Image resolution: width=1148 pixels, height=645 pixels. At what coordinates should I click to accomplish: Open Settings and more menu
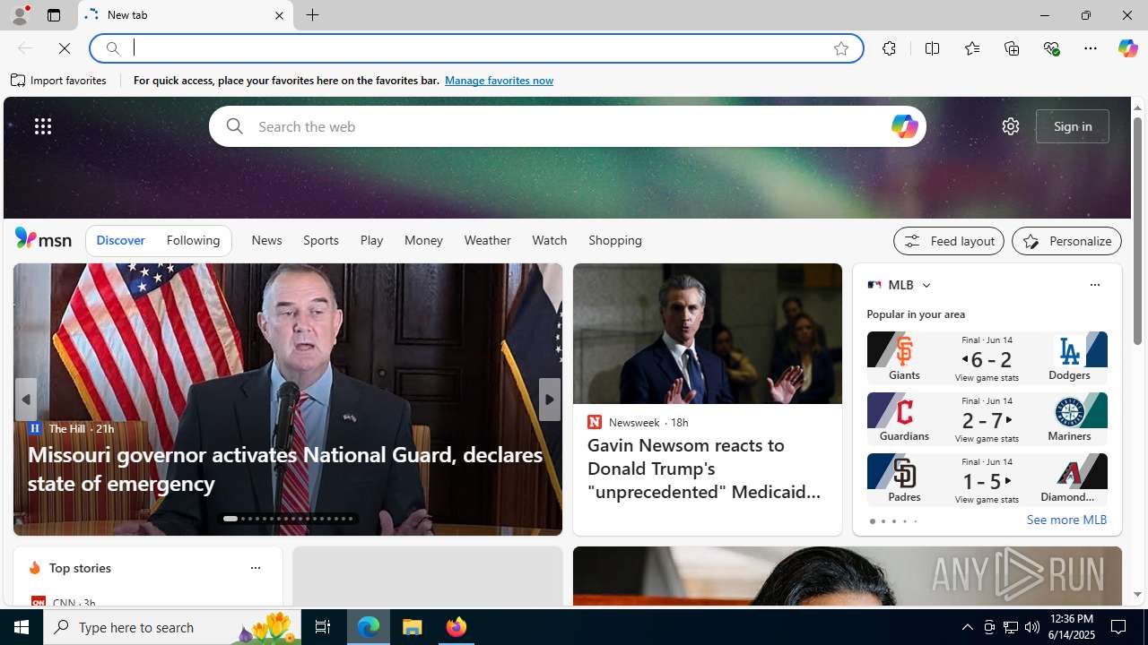[x=1090, y=48]
